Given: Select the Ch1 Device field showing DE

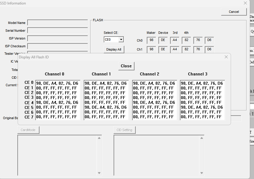Looking at the screenshot, I should coord(163,49).
